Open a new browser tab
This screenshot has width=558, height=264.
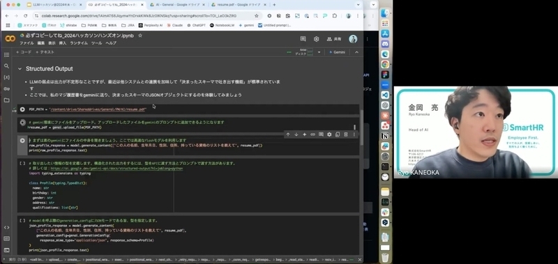pyautogui.click(x=274, y=5)
